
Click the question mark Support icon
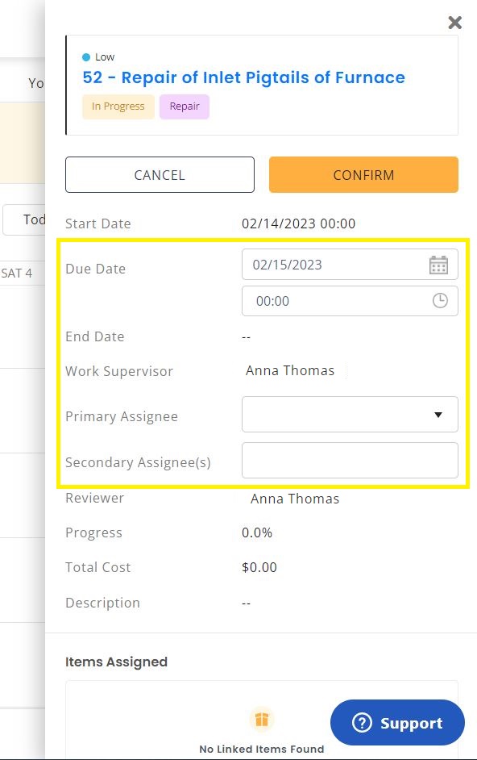pos(362,723)
